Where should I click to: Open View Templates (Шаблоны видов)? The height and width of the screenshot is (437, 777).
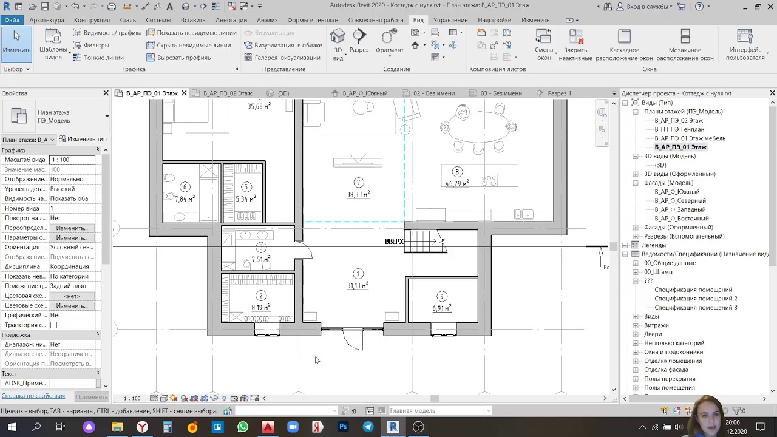(53, 44)
